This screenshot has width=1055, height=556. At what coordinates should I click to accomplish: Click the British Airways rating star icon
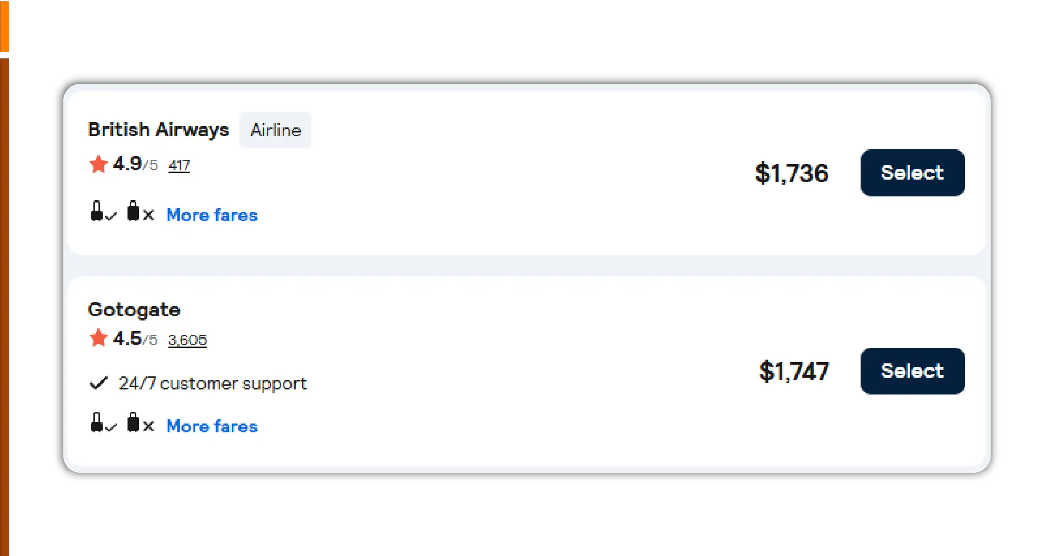[x=98, y=164]
